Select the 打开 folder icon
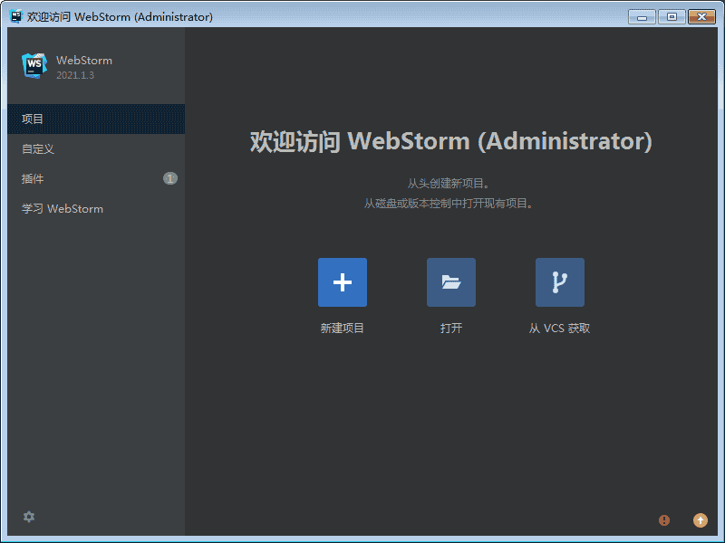 [x=451, y=282]
